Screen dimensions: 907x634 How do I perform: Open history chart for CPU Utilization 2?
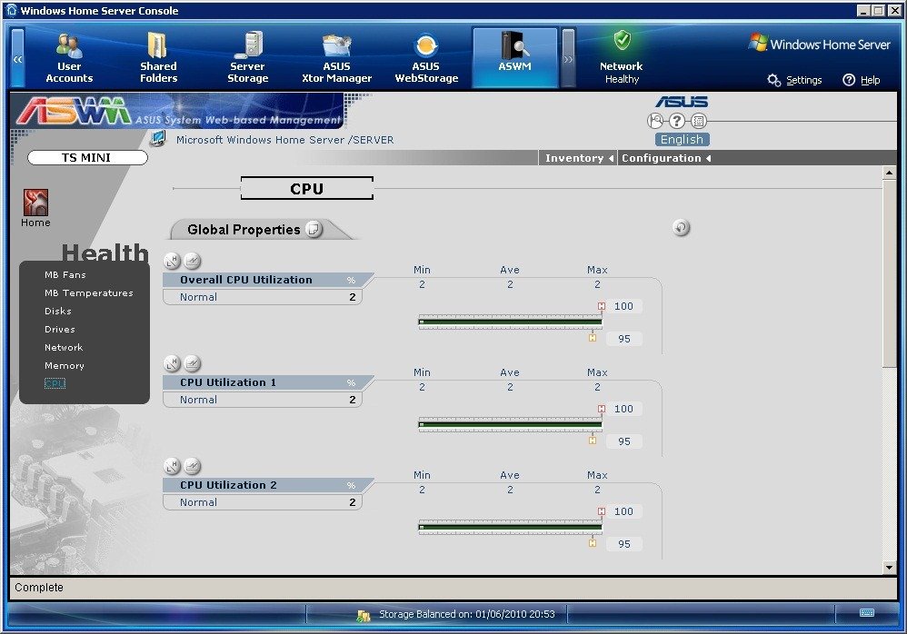point(193,466)
